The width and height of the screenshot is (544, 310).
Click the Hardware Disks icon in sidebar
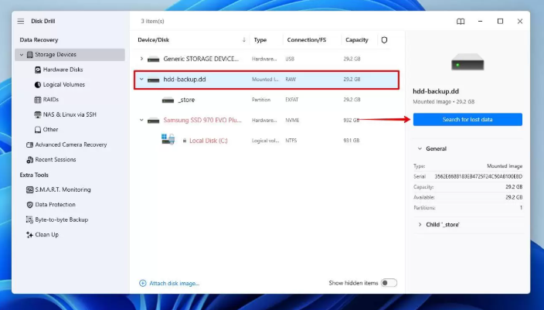38,70
